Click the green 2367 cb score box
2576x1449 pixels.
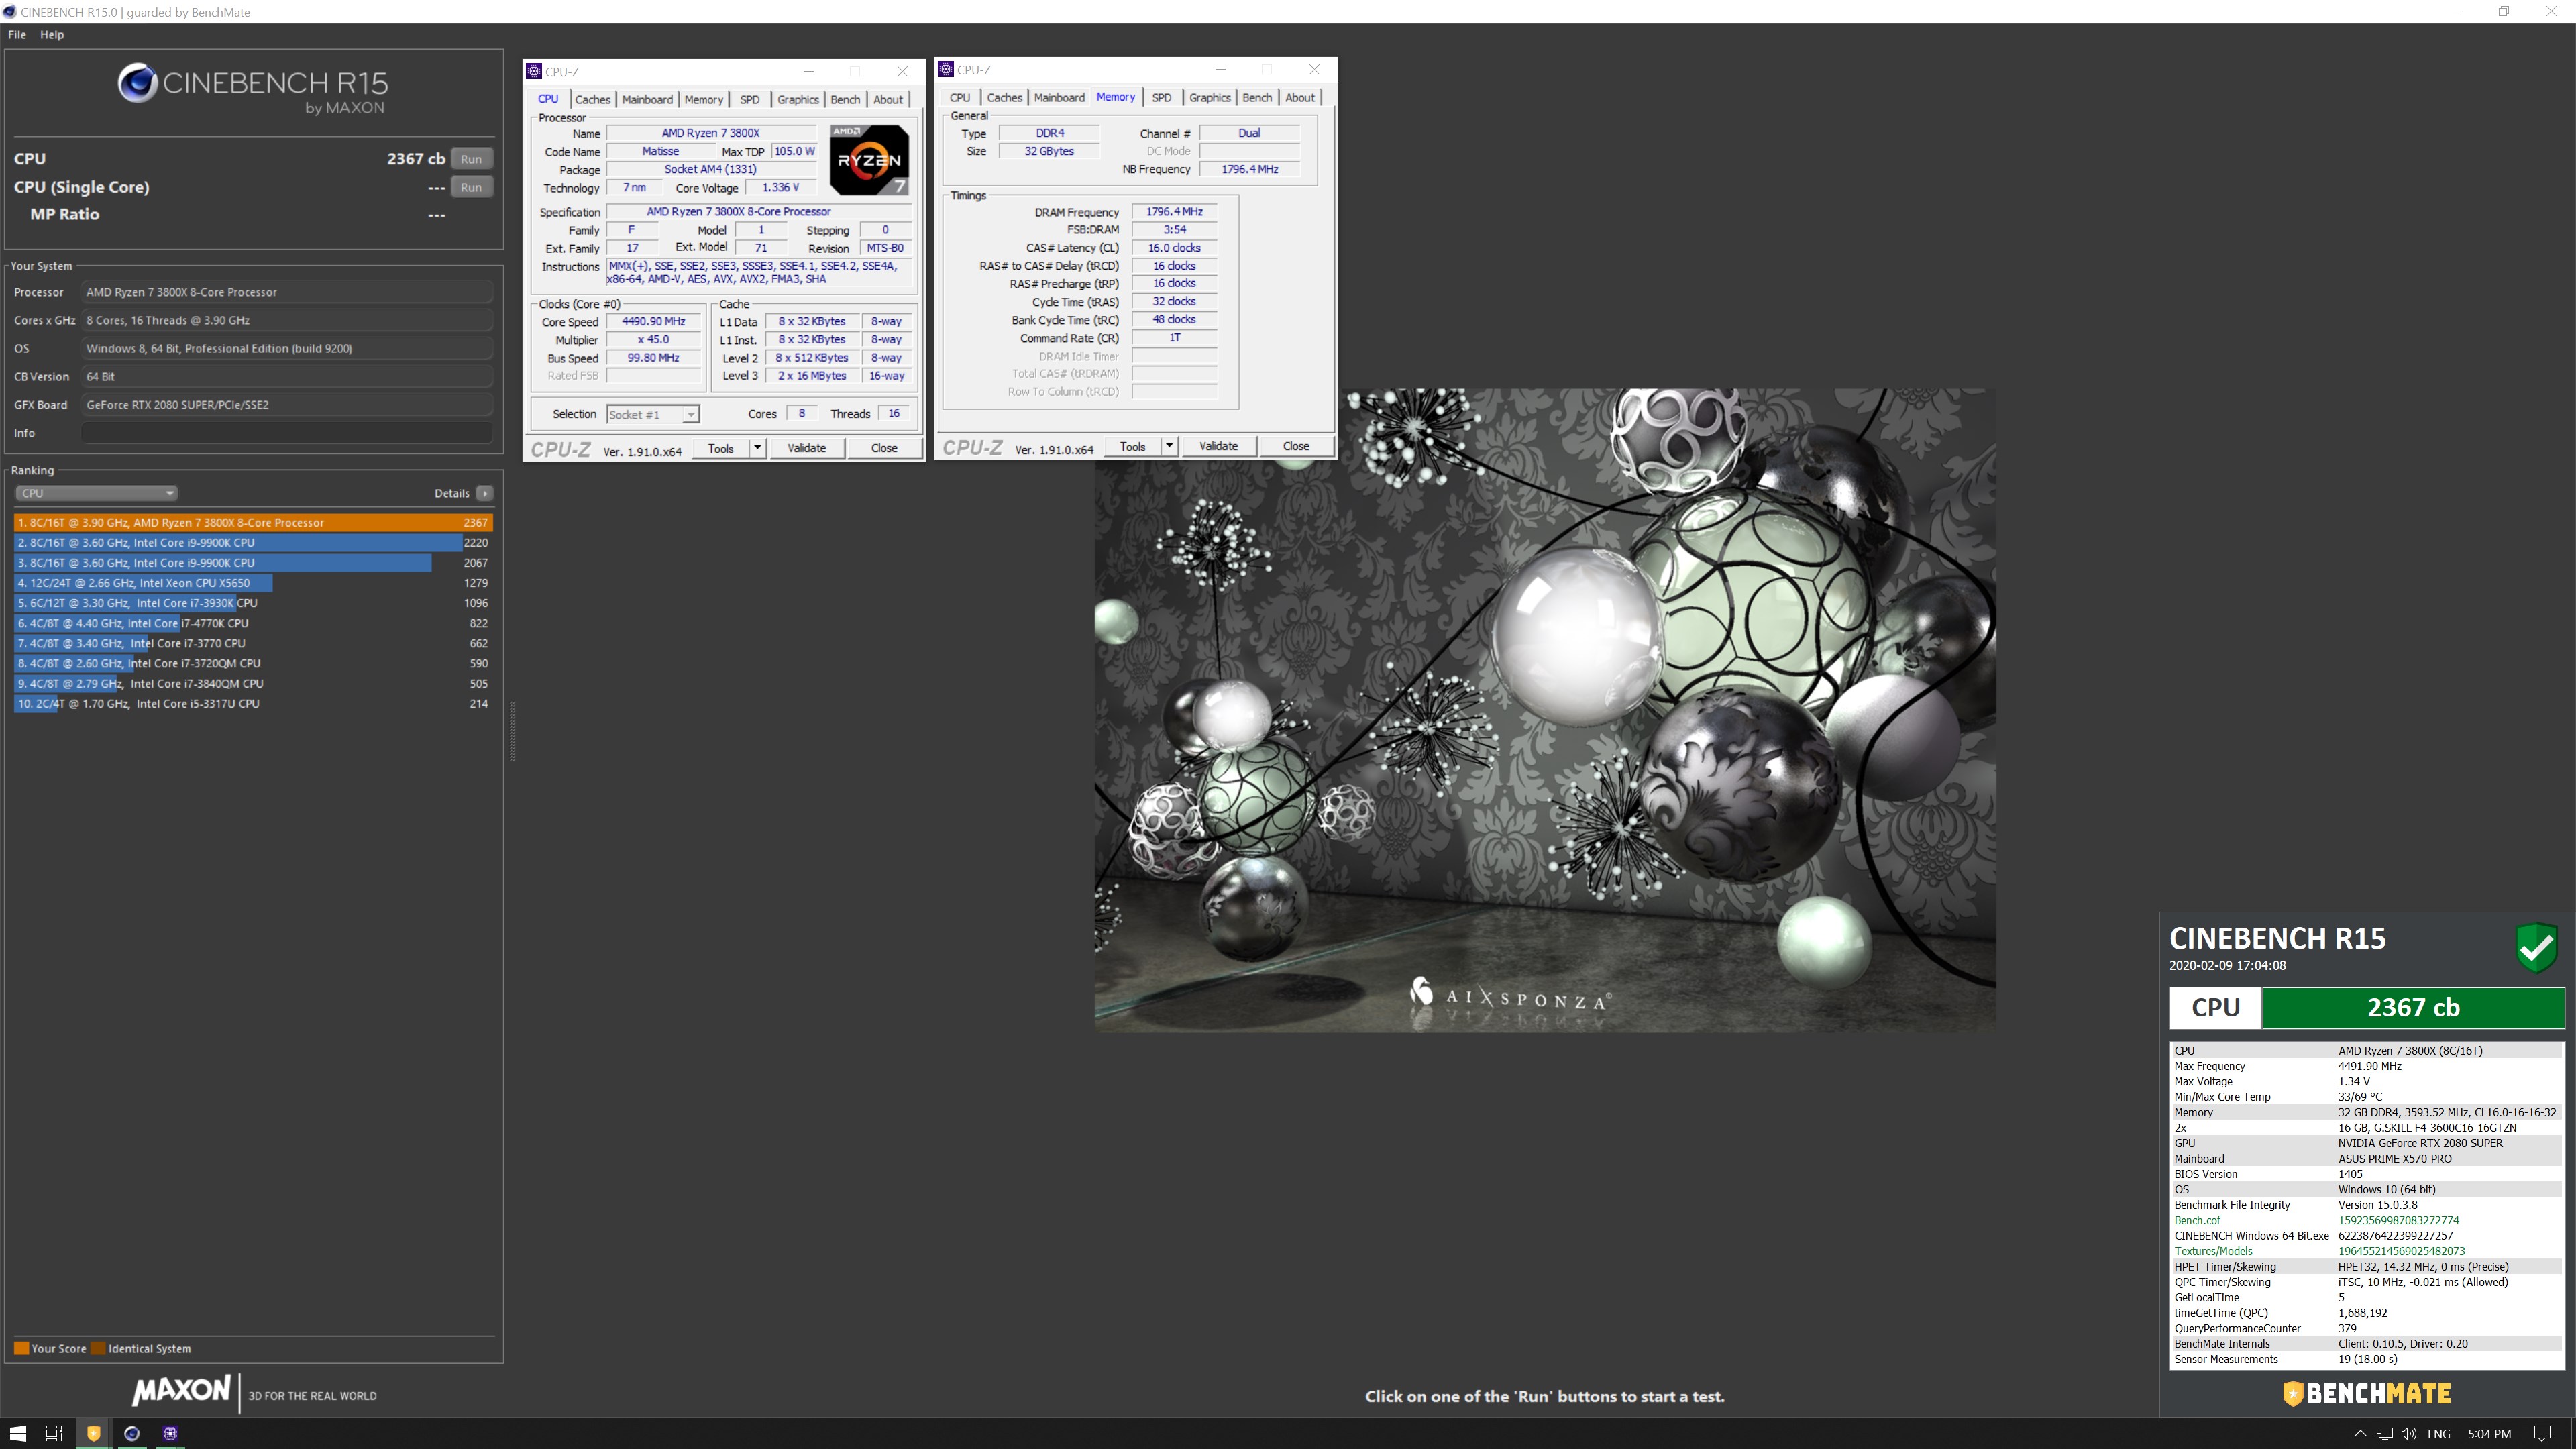2413,1008
